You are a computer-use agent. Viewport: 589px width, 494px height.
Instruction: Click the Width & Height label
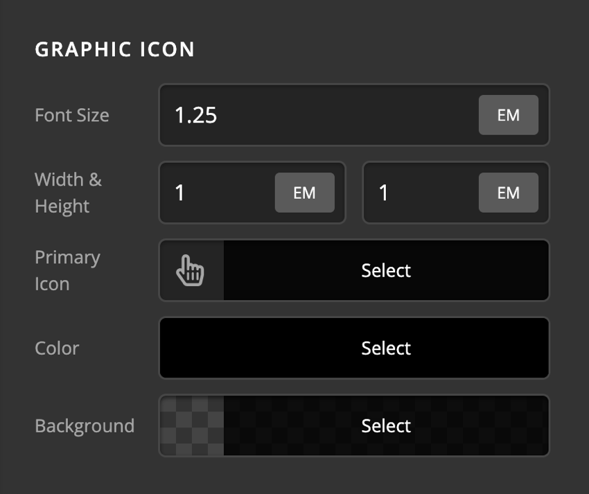tap(67, 193)
